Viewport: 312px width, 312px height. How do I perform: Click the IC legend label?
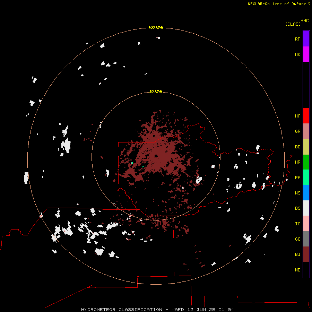[x=298, y=224]
